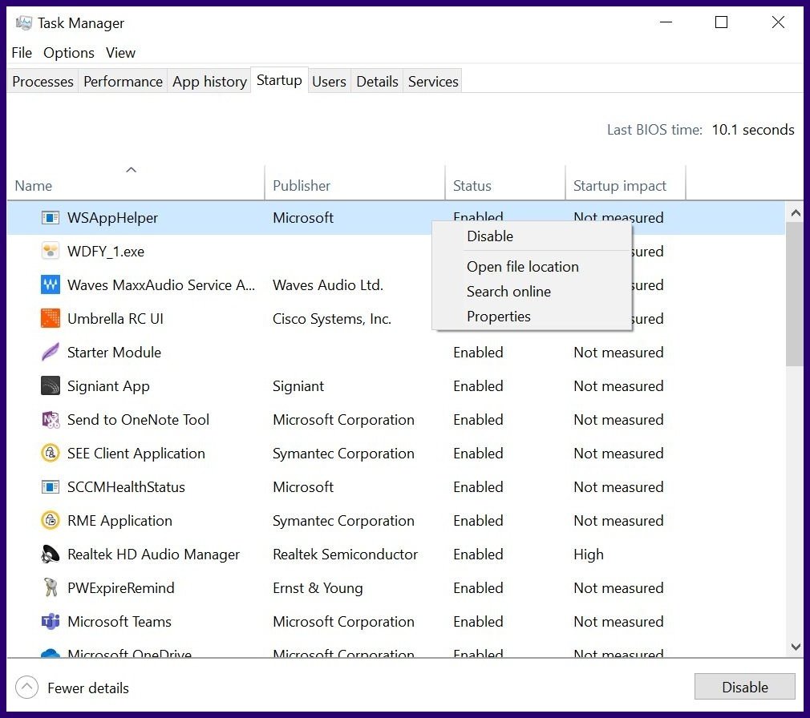Click the Realtek Semiconductor publisher cell
810x718 pixels.
click(345, 555)
